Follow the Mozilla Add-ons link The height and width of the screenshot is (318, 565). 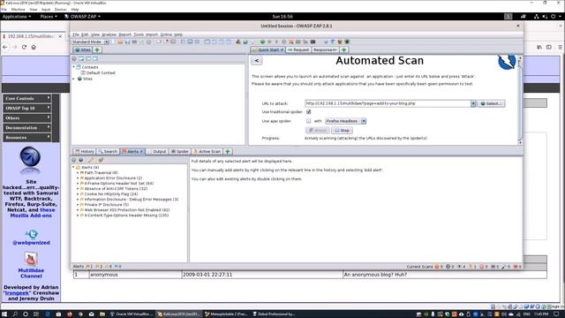[x=31, y=216]
